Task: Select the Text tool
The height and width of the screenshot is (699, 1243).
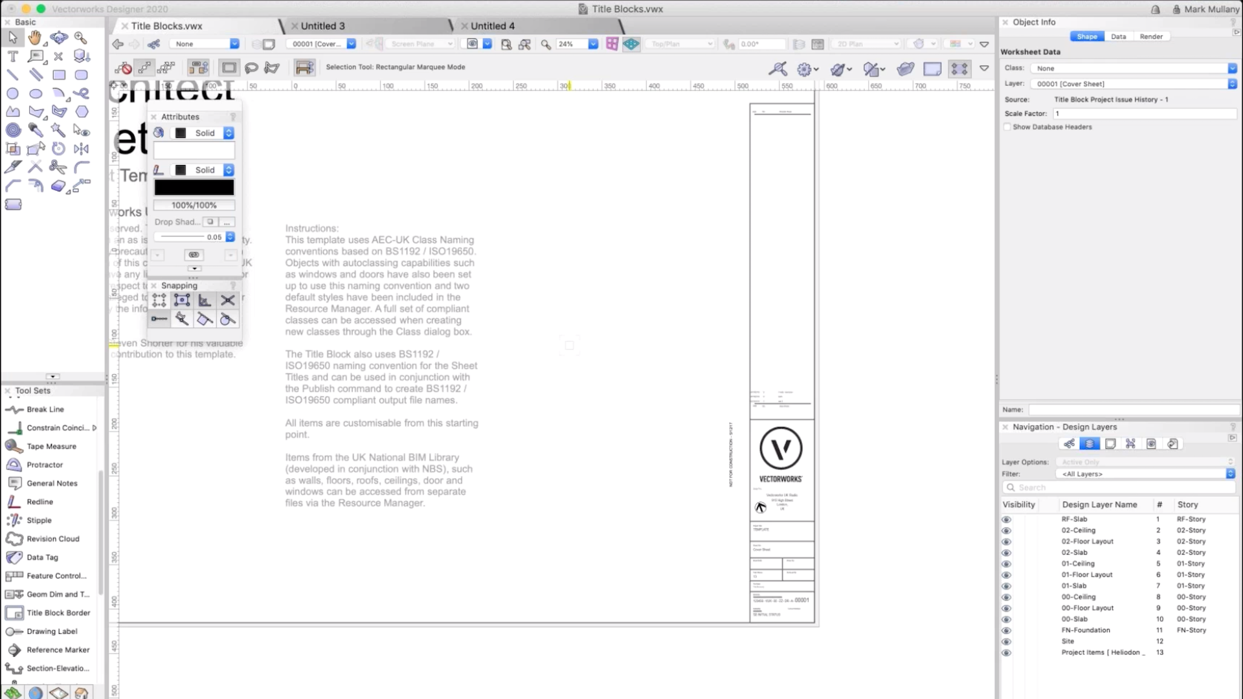Action: (12, 56)
